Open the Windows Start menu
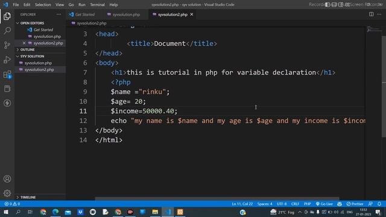Viewport: 386px width, 217px height. pyautogui.click(x=6, y=212)
